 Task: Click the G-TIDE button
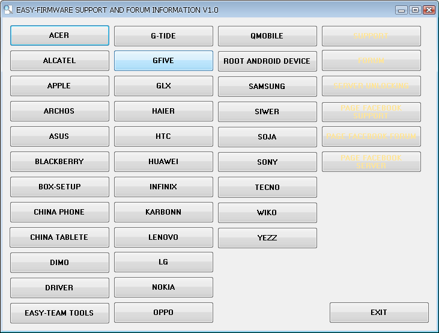163,36
